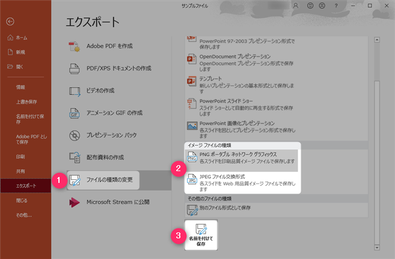Click the Adobe PDF を作成 icon
The image size is (395, 259).
tap(74, 47)
